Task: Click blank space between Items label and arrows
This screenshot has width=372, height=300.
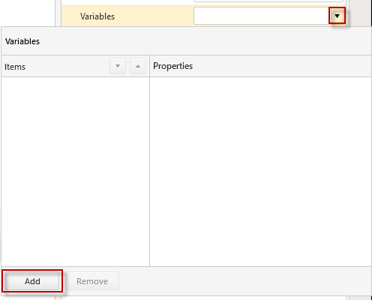Action: tap(67, 67)
